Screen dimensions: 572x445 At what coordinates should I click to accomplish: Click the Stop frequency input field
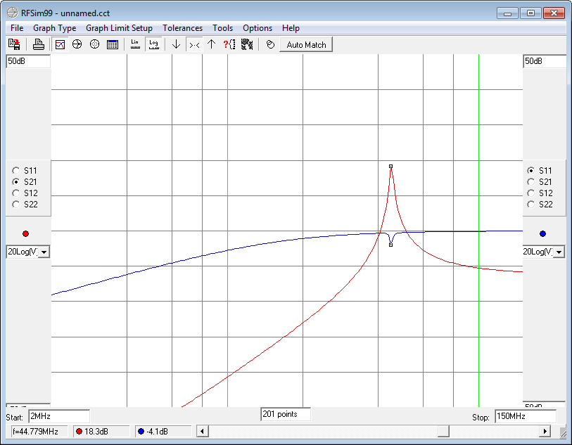pyautogui.click(x=525, y=416)
